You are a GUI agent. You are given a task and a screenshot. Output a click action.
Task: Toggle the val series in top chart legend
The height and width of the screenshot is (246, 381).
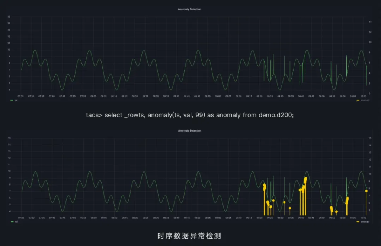(16, 100)
